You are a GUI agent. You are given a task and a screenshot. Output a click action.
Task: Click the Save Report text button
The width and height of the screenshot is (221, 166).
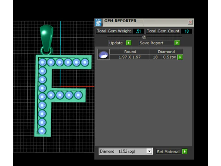pyautogui.click(x=156, y=43)
